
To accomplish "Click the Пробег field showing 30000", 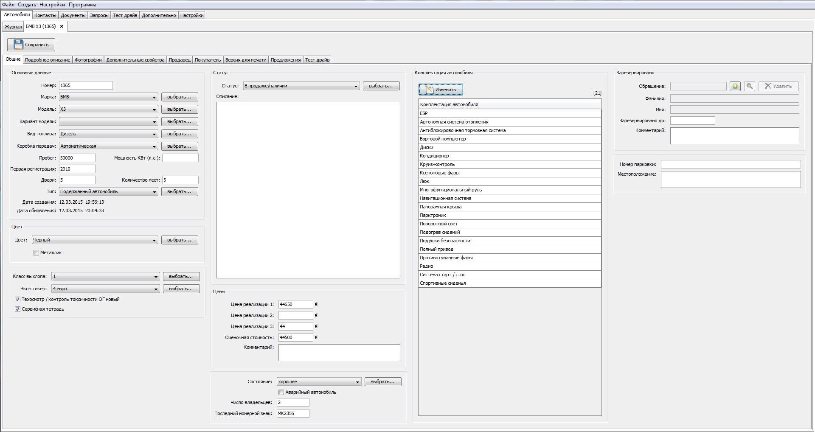I will [77, 158].
